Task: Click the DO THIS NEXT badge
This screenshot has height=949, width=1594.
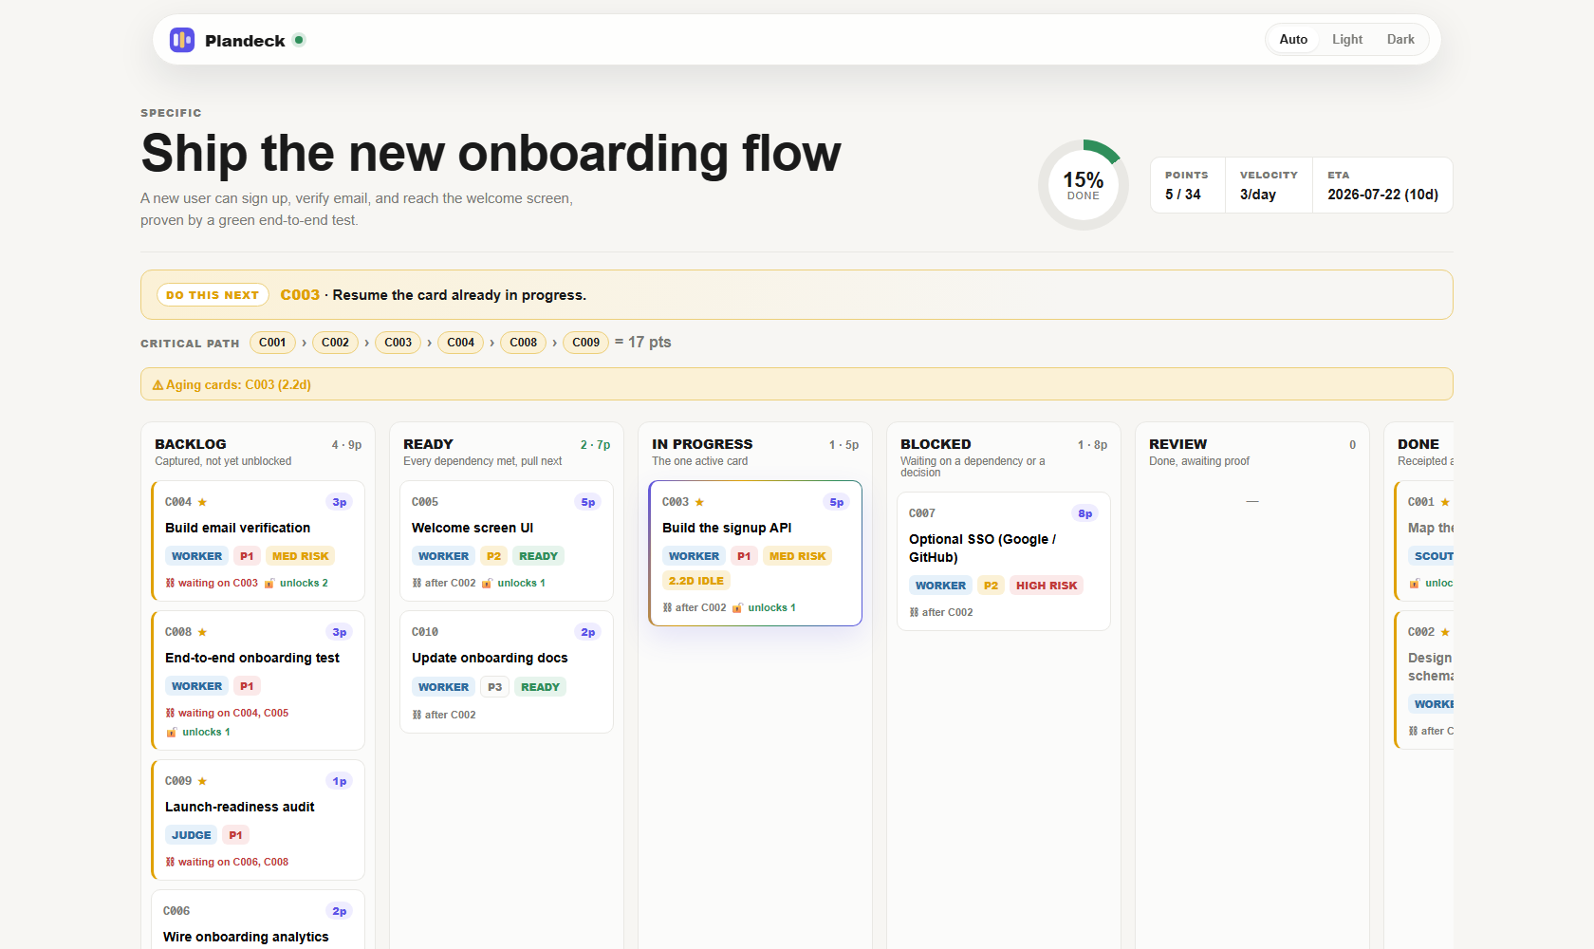Action: coord(213,295)
